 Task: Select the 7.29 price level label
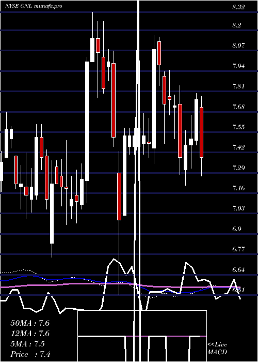click(238, 168)
